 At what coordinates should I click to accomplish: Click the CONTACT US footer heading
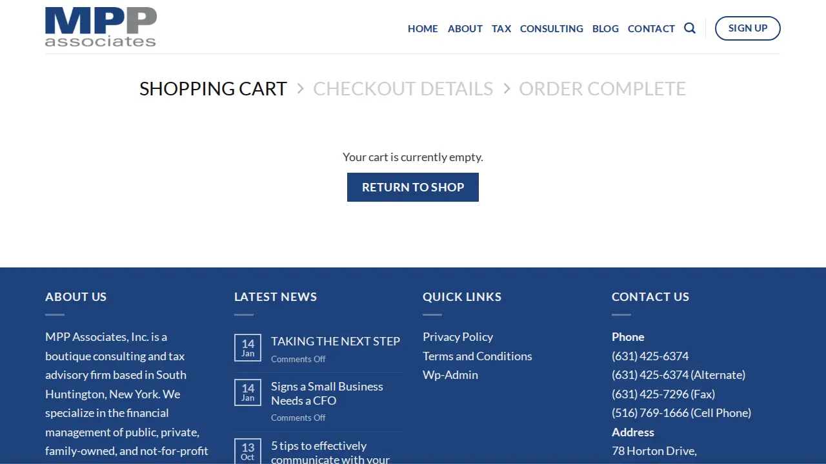click(650, 296)
